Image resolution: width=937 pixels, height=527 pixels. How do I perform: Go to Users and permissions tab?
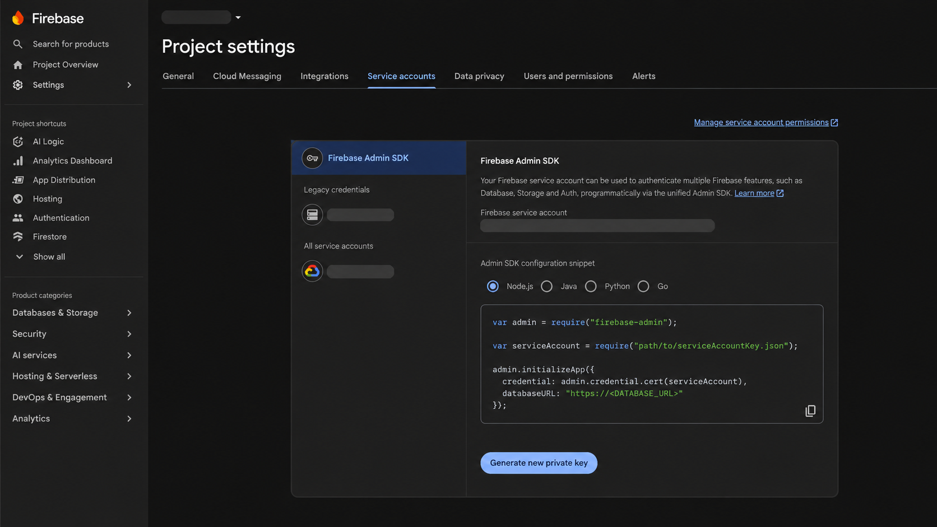coord(568,76)
